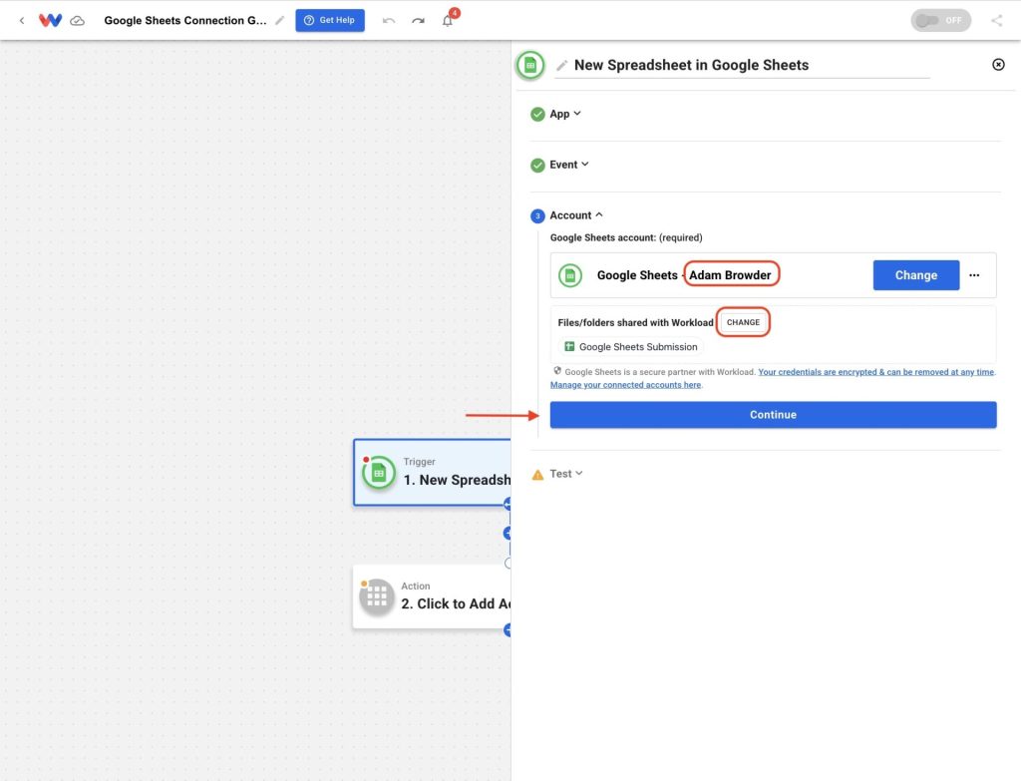
Task: Rename the step using the header pencil icon
Action: pos(562,65)
